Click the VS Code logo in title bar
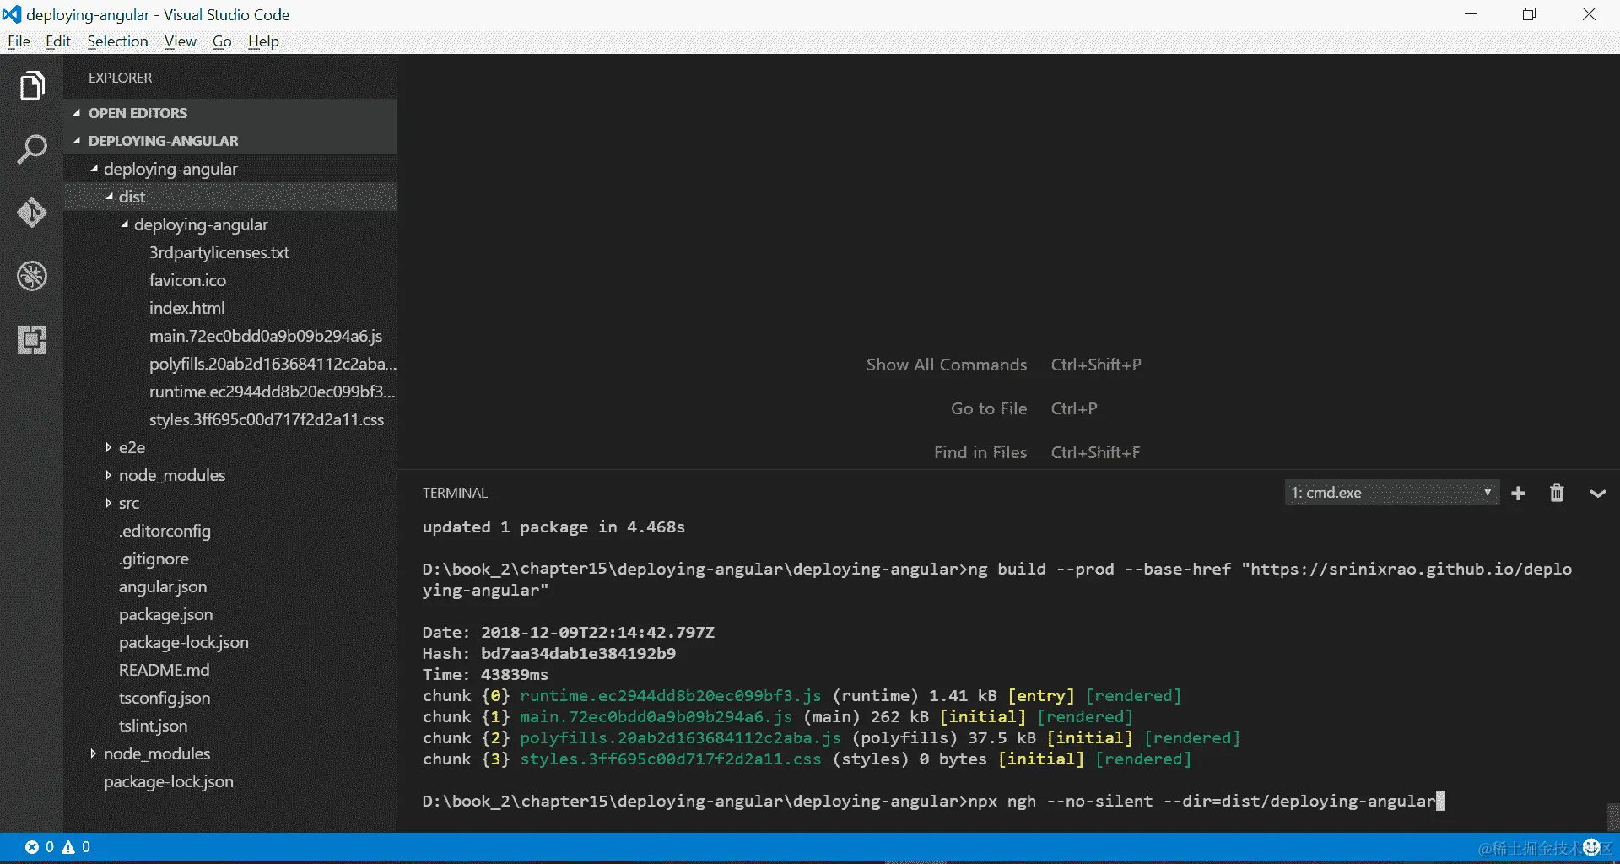 12,14
